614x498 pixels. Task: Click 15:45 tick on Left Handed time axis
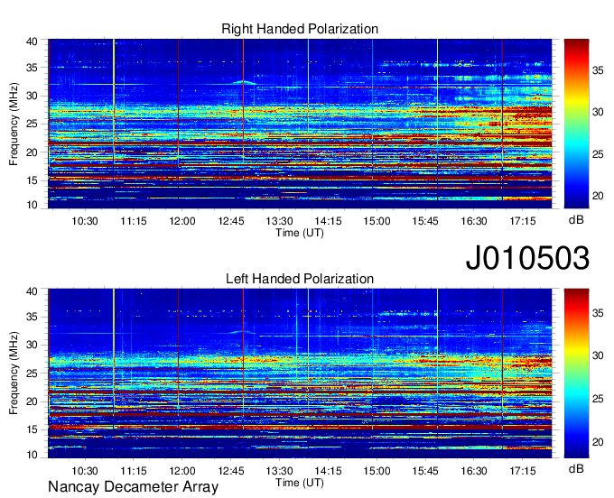tap(425, 471)
